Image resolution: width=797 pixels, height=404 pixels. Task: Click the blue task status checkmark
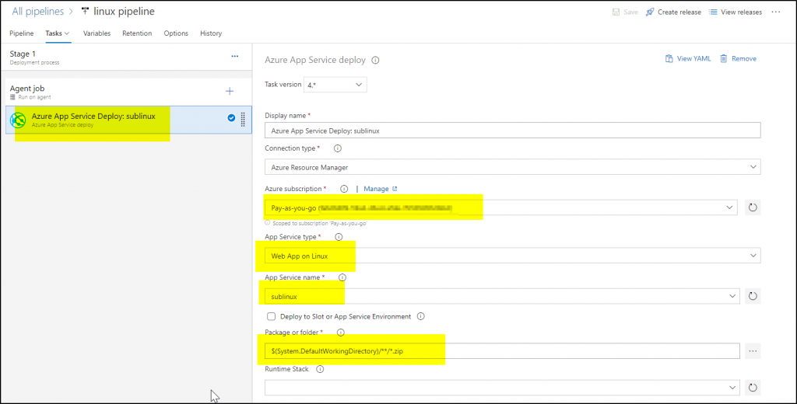pyautogui.click(x=231, y=118)
